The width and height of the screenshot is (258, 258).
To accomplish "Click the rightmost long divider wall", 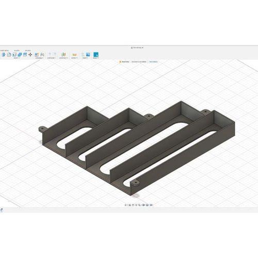I will pyautogui.click(x=162, y=146).
